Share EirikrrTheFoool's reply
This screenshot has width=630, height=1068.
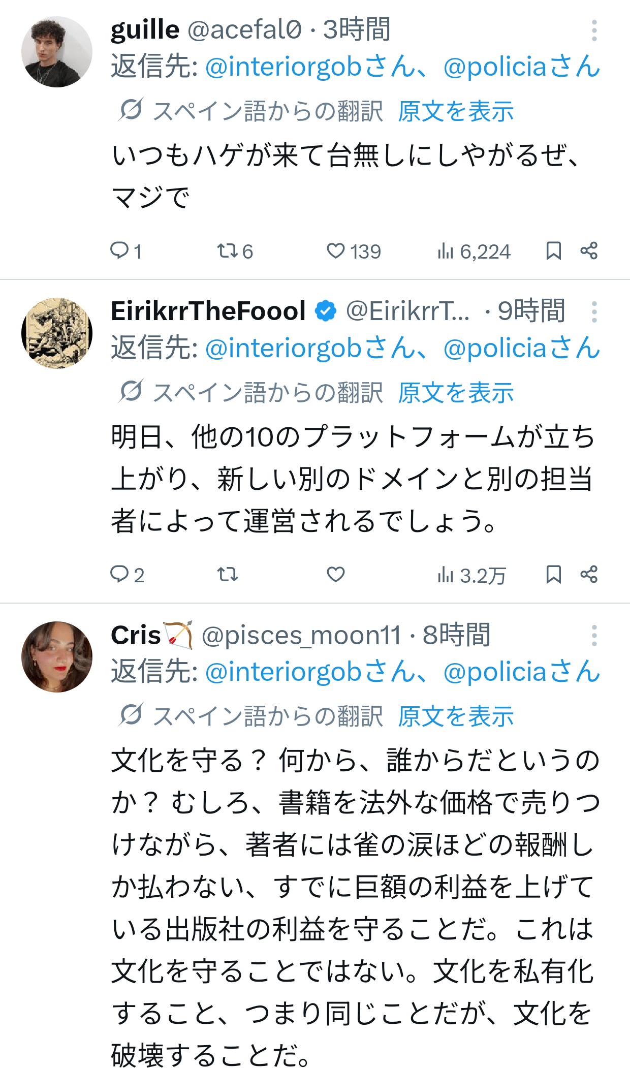[589, 575]
